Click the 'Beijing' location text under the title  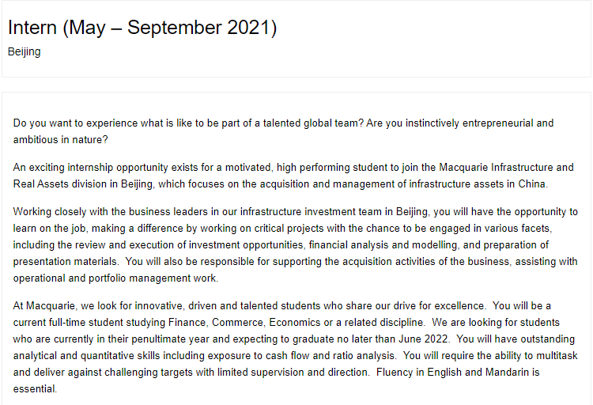point(25,52)
